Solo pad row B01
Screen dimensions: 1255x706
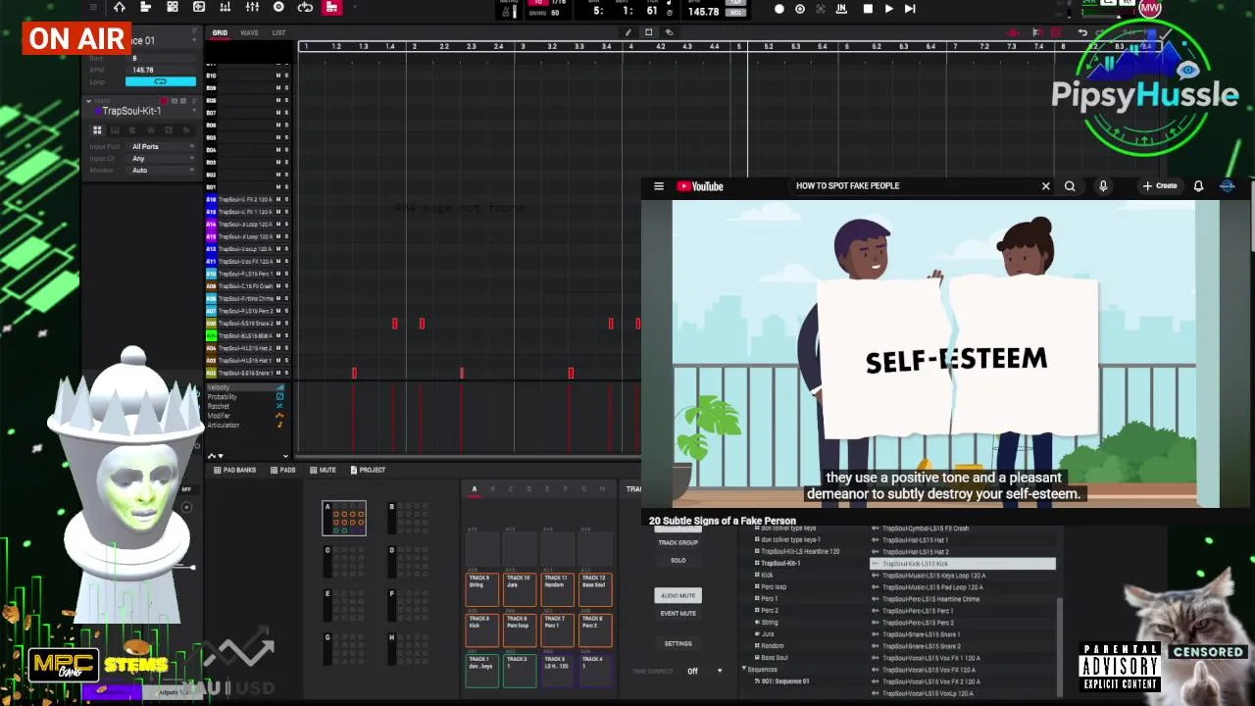(x=286, y=186)
